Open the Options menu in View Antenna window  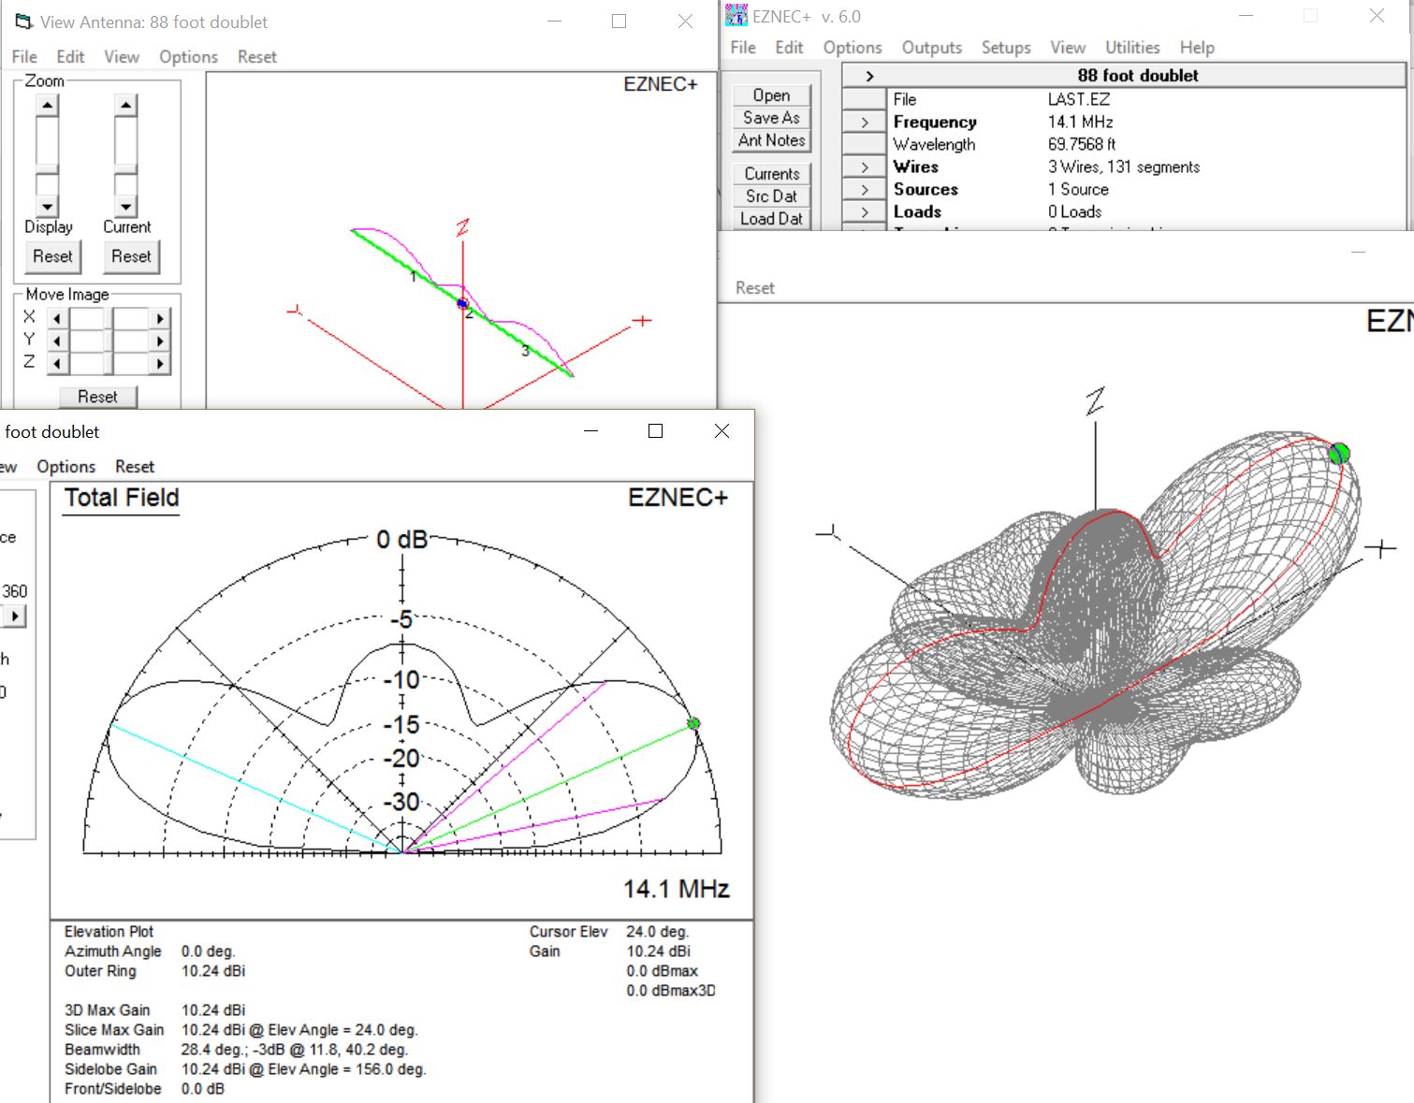(x=188, y=56)
